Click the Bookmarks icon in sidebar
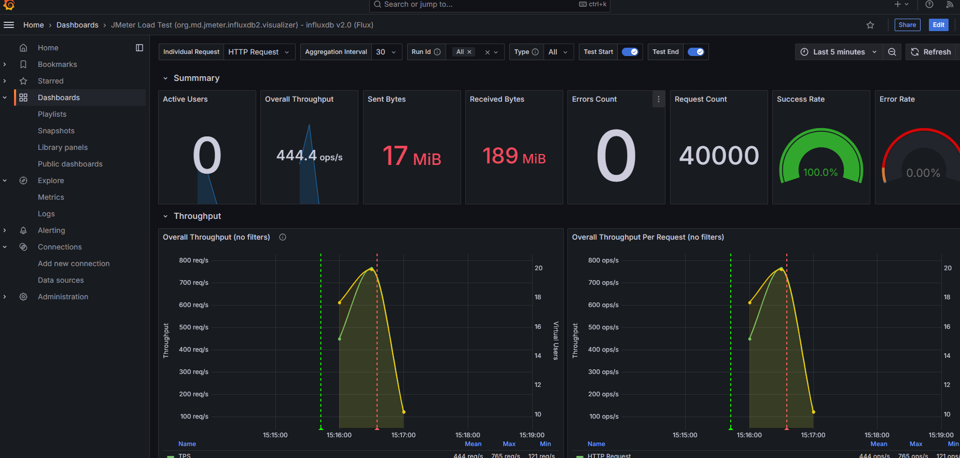 point(23,64)
